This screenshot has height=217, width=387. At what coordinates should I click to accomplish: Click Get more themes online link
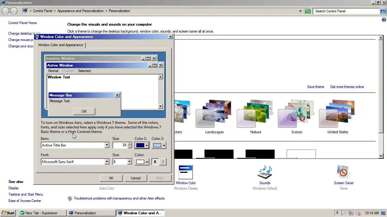[347, 87]
